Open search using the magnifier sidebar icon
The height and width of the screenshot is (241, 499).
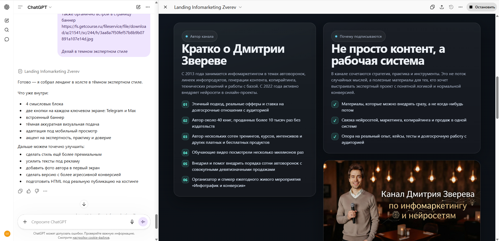click(7, 30)
